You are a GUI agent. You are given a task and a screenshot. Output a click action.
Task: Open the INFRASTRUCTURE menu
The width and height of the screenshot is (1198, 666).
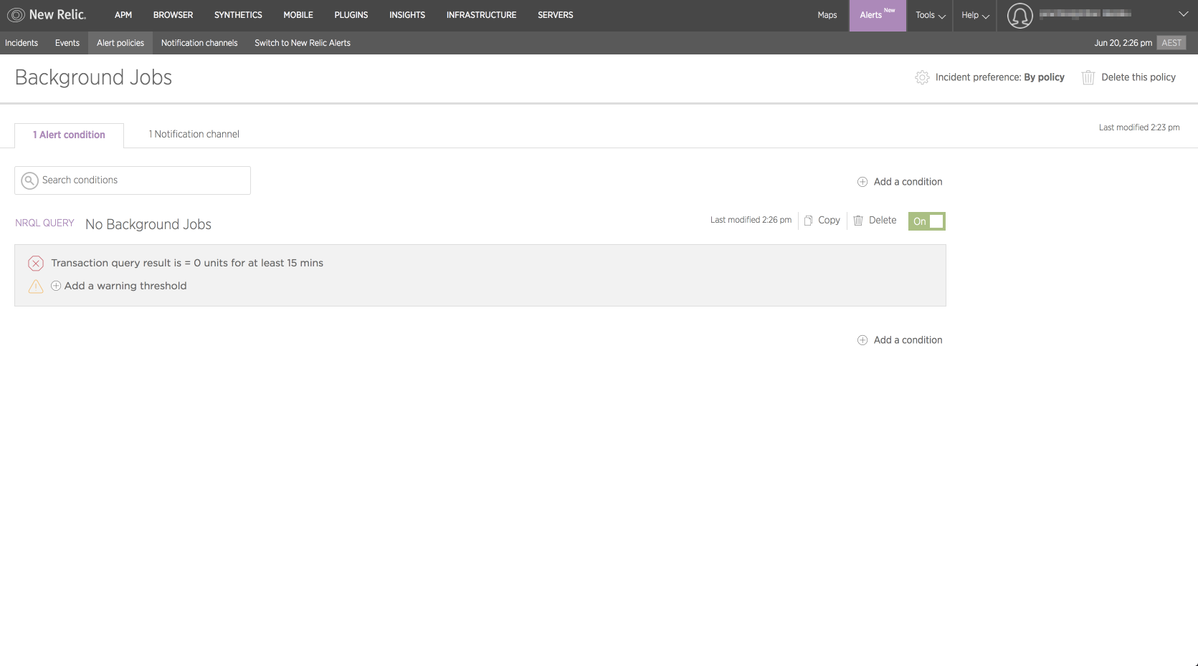click(x=481, y=15)
